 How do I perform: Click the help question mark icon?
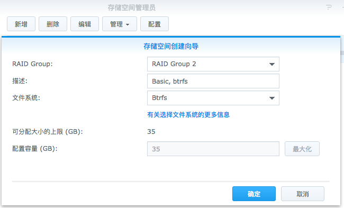(x=329, y=7)
